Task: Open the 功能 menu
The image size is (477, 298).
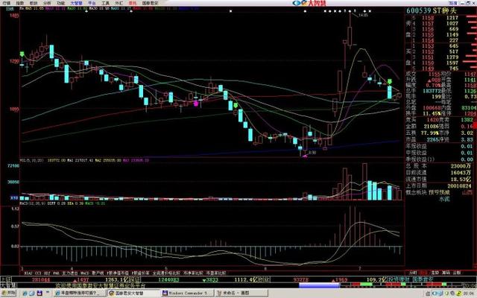Action: 61,3
